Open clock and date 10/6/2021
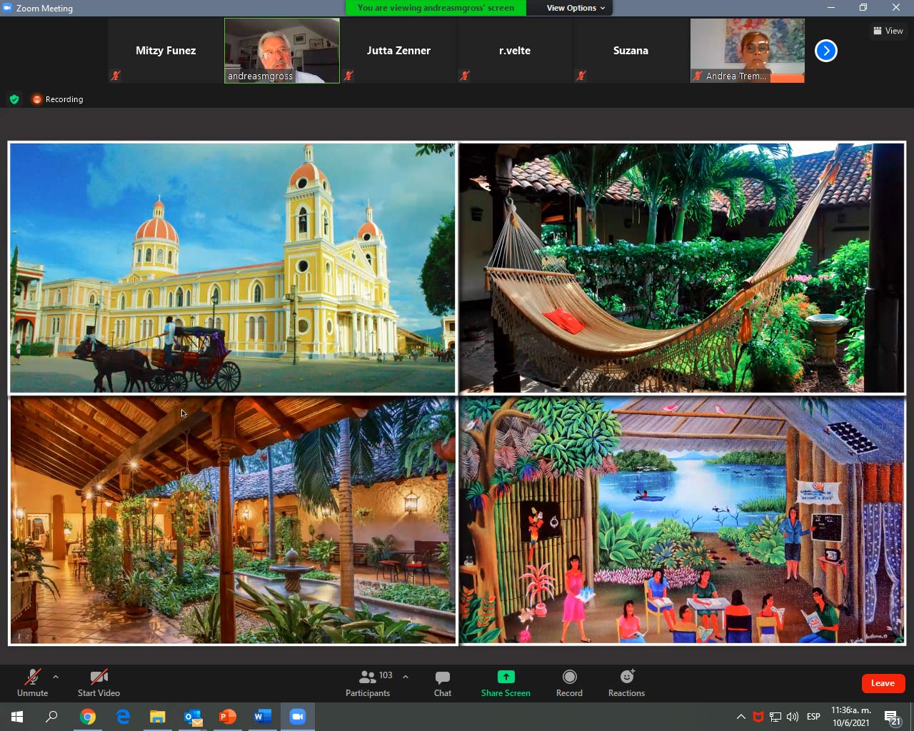Viewport: 914px width, 731px height. (851, 717)
